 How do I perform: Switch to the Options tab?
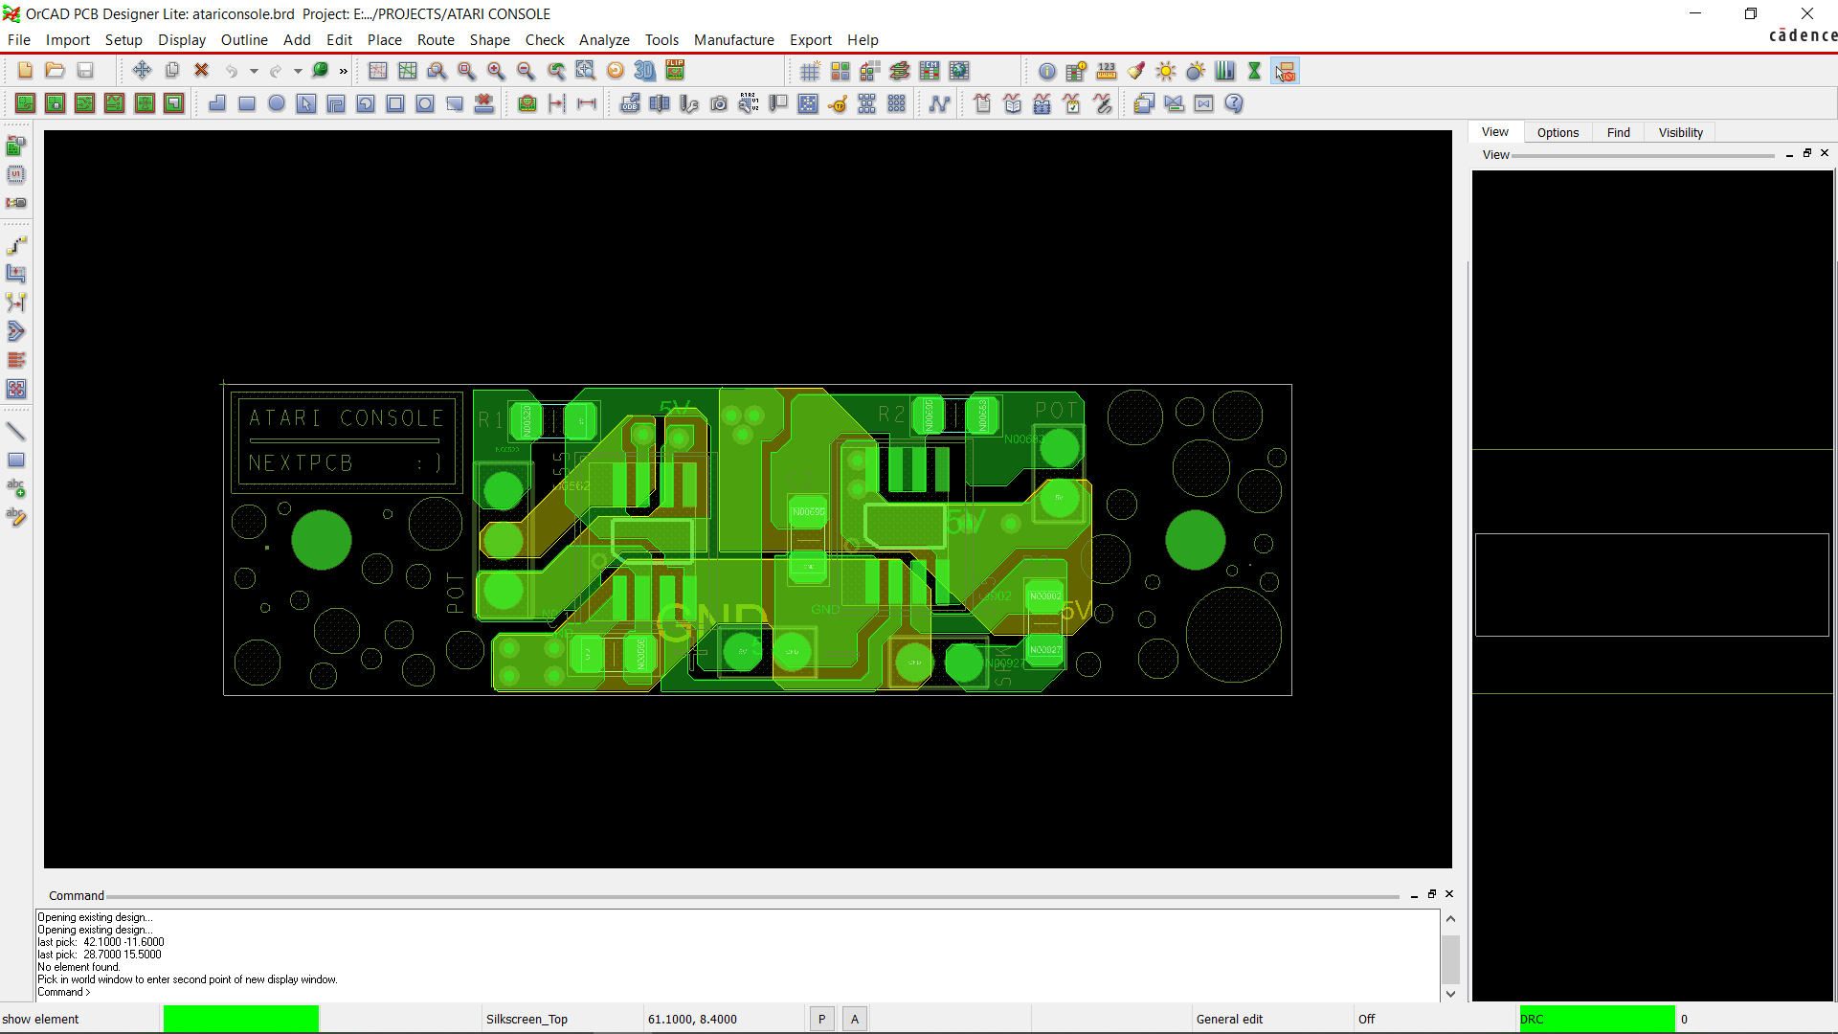click(x=1558, y=132)
